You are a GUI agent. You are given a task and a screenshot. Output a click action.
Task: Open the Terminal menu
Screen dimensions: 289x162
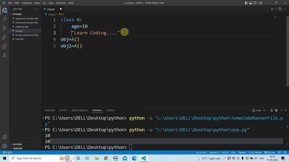(x=61, y=3)
